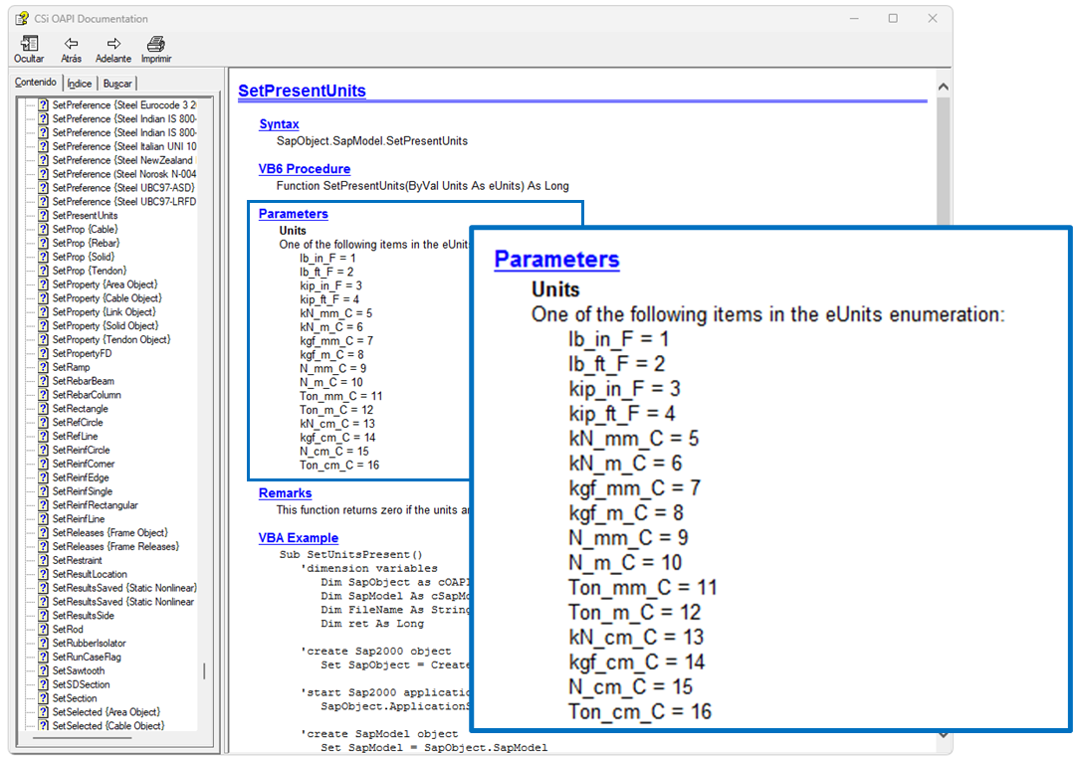Click the SetRubberIsolator topic icon

tap(43, 643)
